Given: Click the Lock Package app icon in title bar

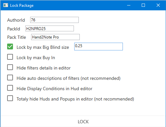Looking at the screenshot, I should [x=6, y=5].
